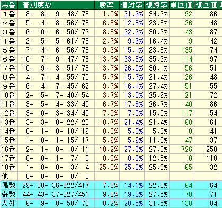Select the record 29- 30- 36-322/417

tap(56, 185)
